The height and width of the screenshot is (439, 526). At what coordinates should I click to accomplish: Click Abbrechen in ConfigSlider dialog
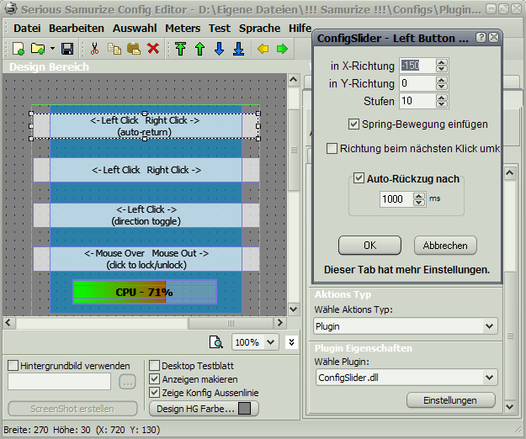[445, 246]
